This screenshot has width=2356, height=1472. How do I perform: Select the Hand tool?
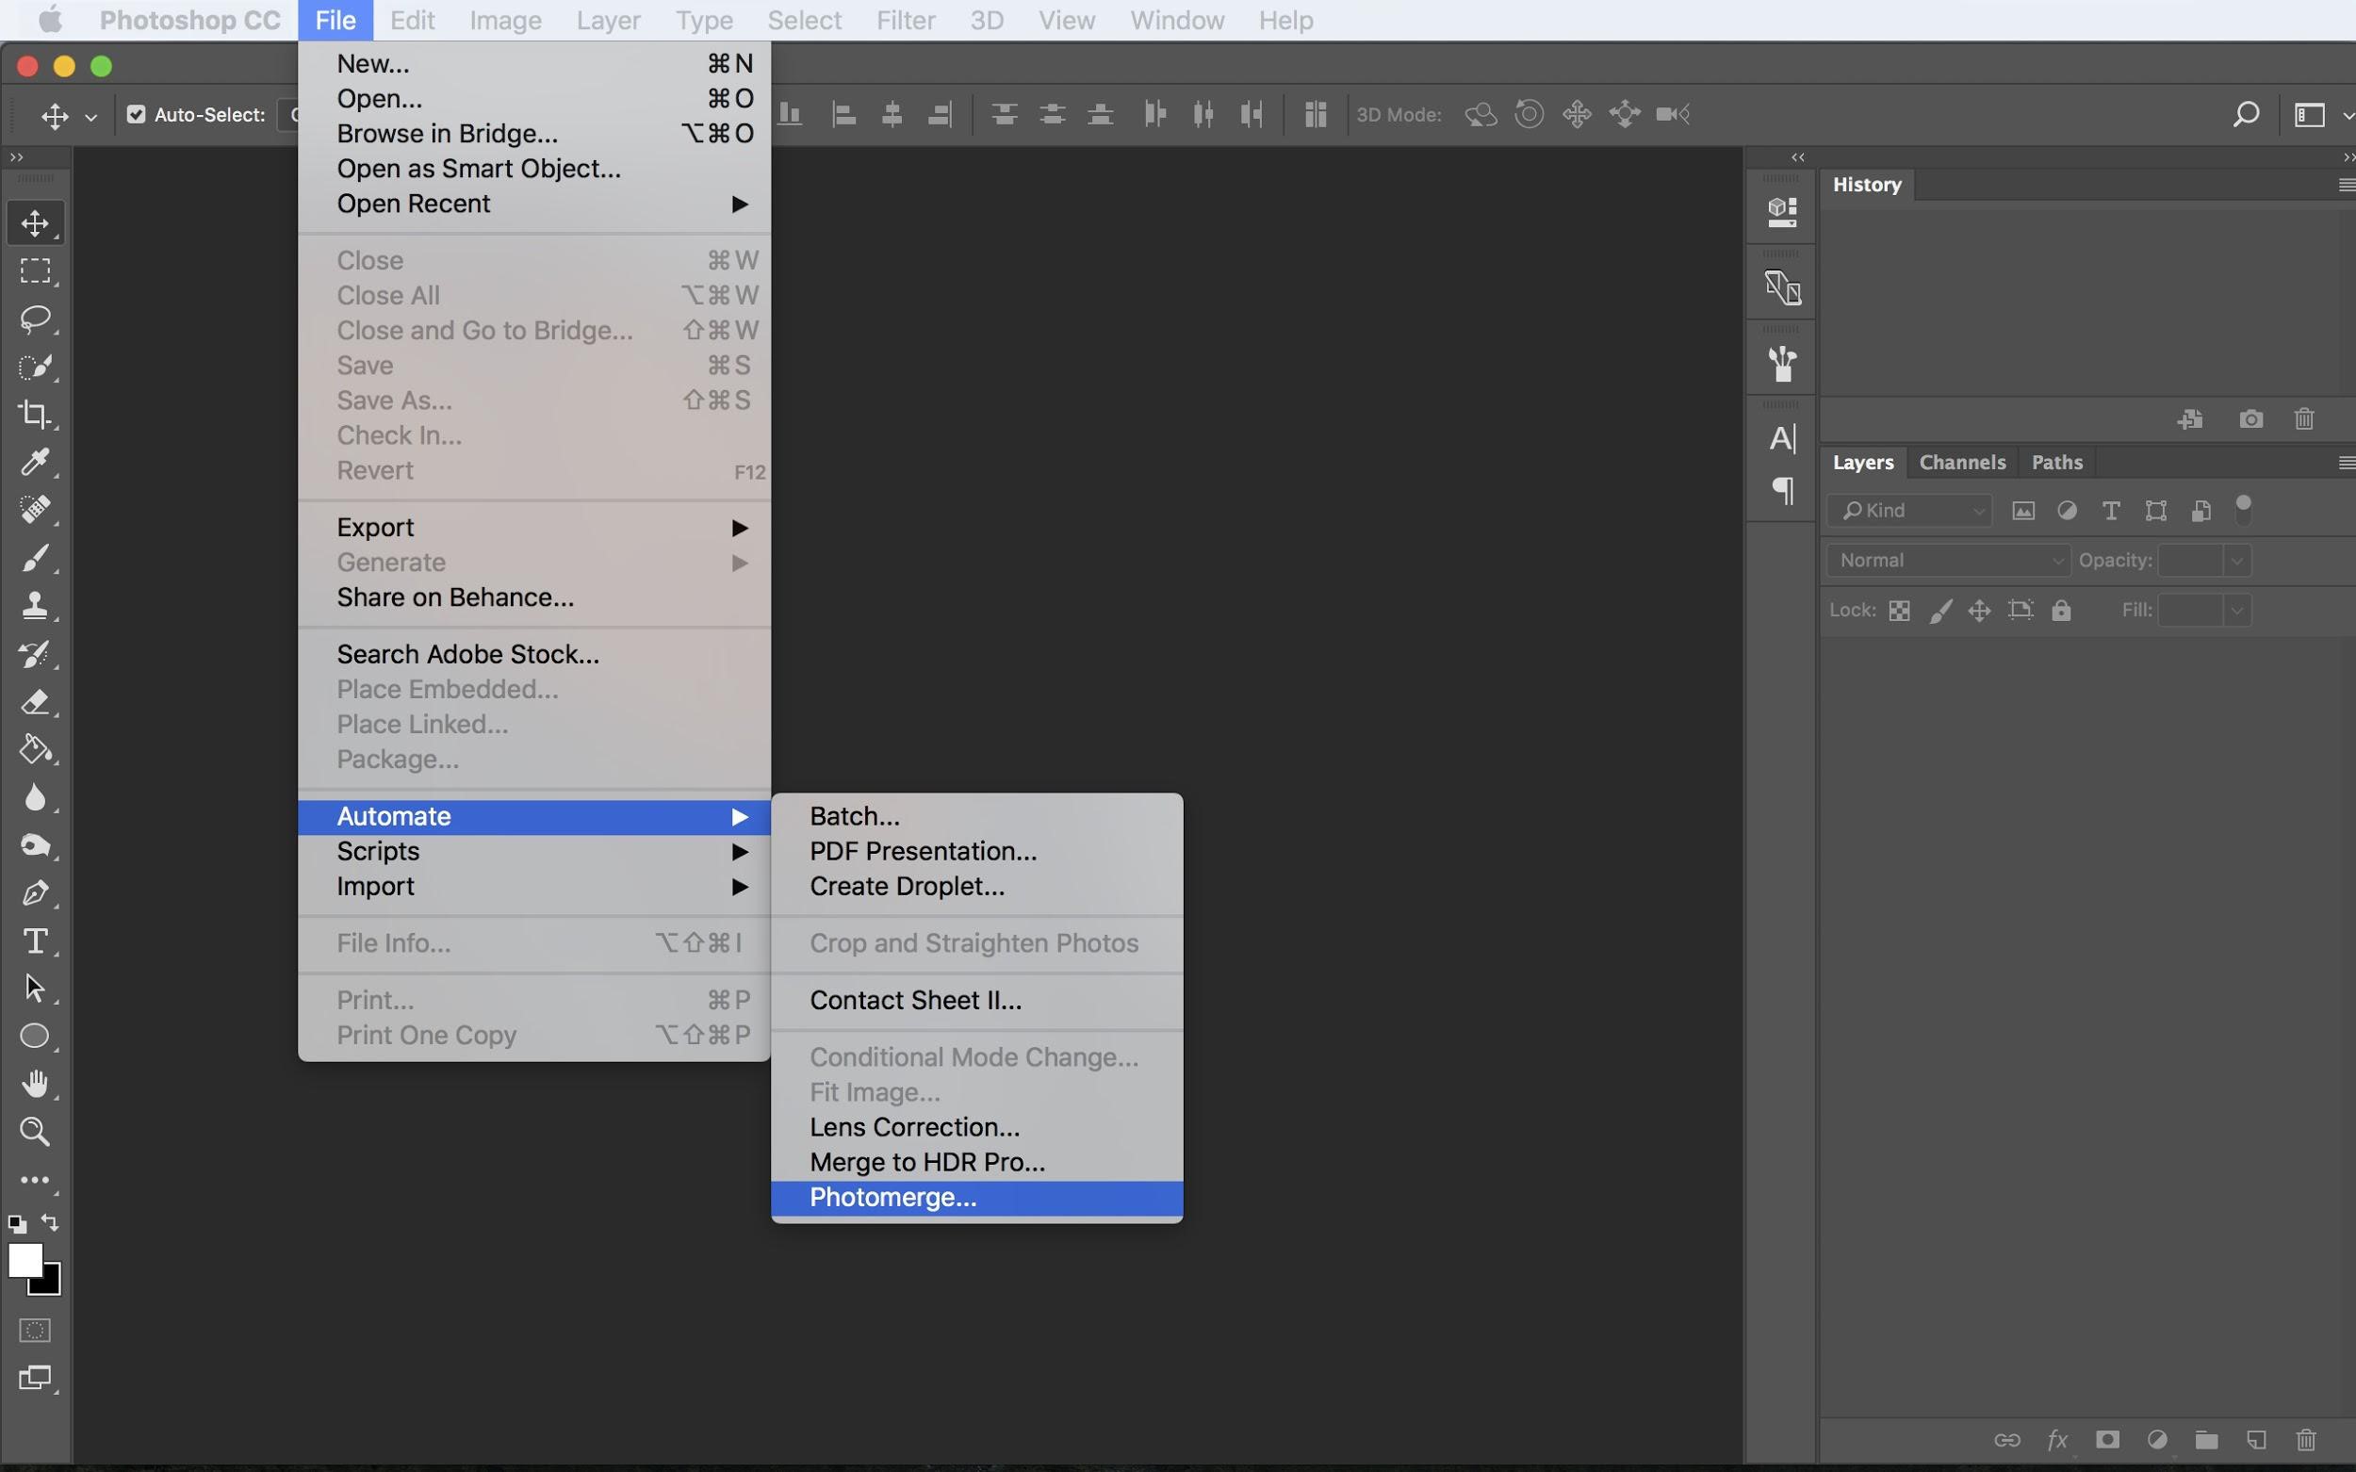(35, 1084)
